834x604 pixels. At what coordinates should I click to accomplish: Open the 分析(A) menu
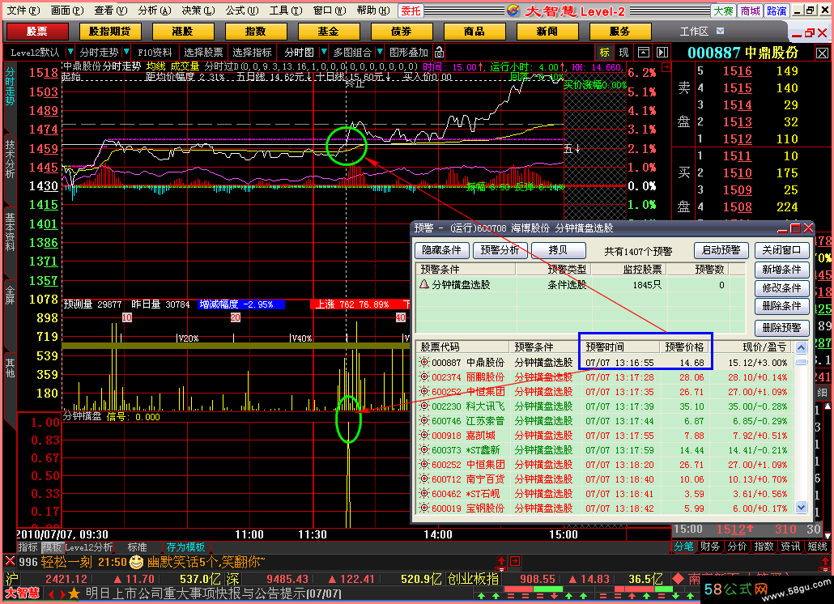(154, 11)
